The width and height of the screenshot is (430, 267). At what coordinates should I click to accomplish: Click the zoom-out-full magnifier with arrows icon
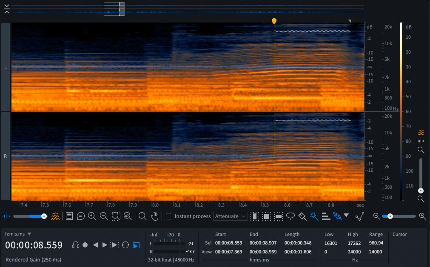coord(128,216)
